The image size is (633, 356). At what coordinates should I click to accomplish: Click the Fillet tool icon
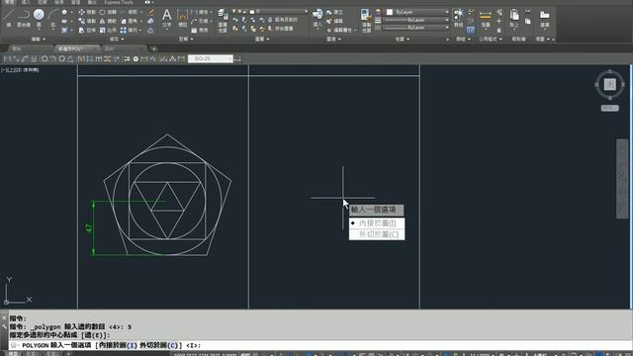(123, 21)
